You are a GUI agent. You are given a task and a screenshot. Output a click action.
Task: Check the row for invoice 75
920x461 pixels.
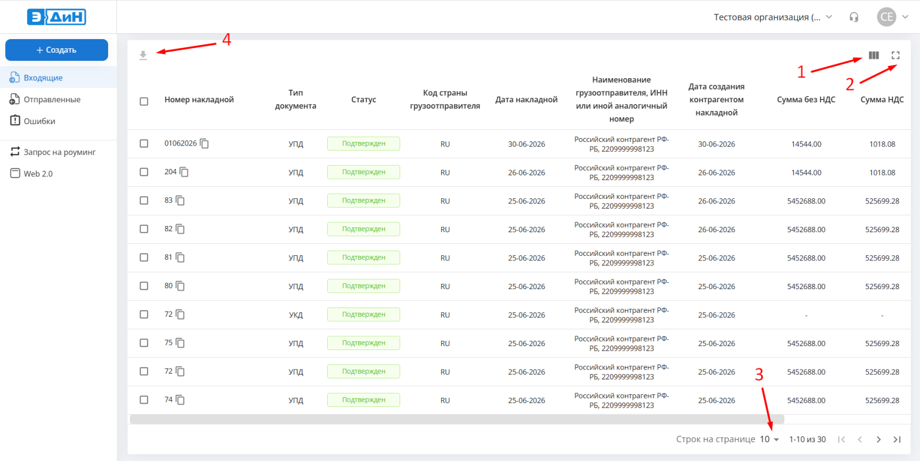pos(144,343)
